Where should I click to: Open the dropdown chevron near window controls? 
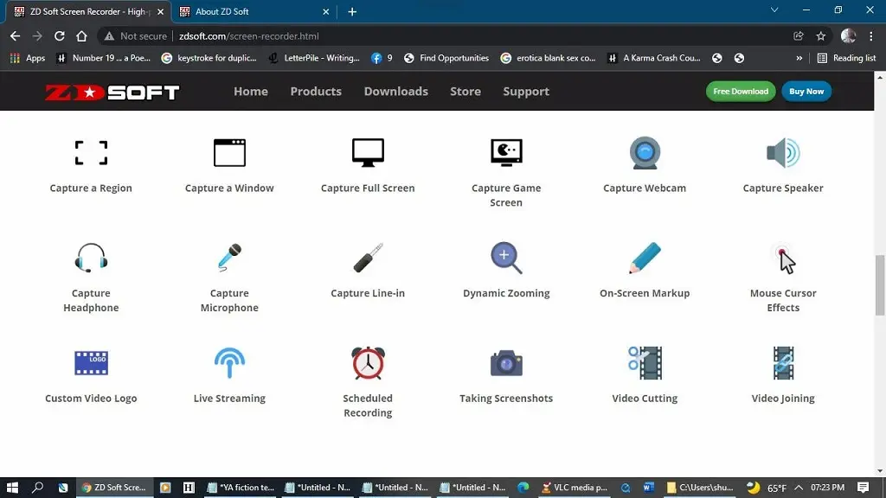coord(774,11)
